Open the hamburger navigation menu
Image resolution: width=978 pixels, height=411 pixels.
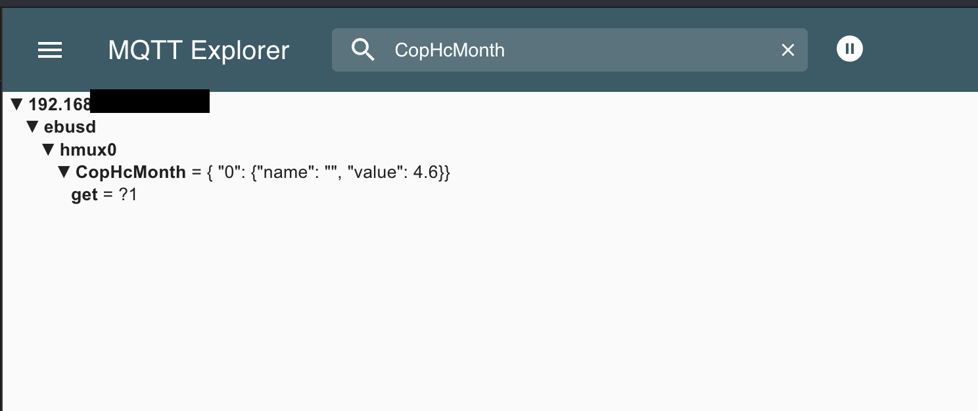pyautogui.click(x=50, y=50)
